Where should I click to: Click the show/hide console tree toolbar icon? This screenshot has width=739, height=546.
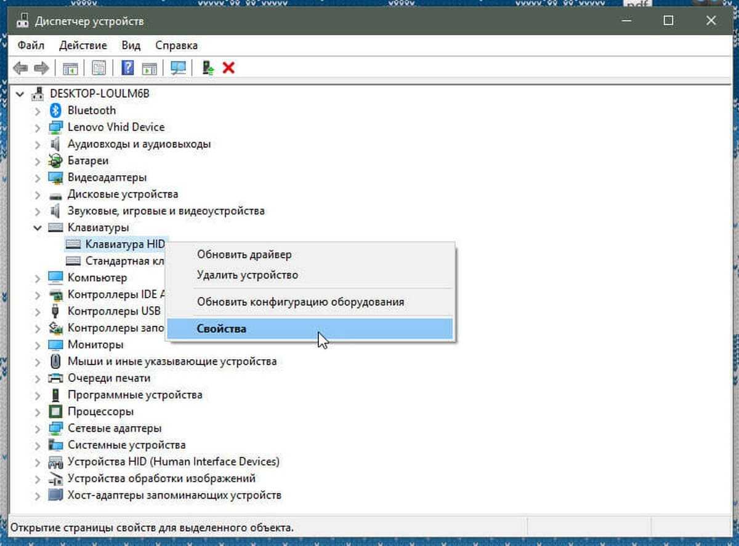[x=70, y=68]
